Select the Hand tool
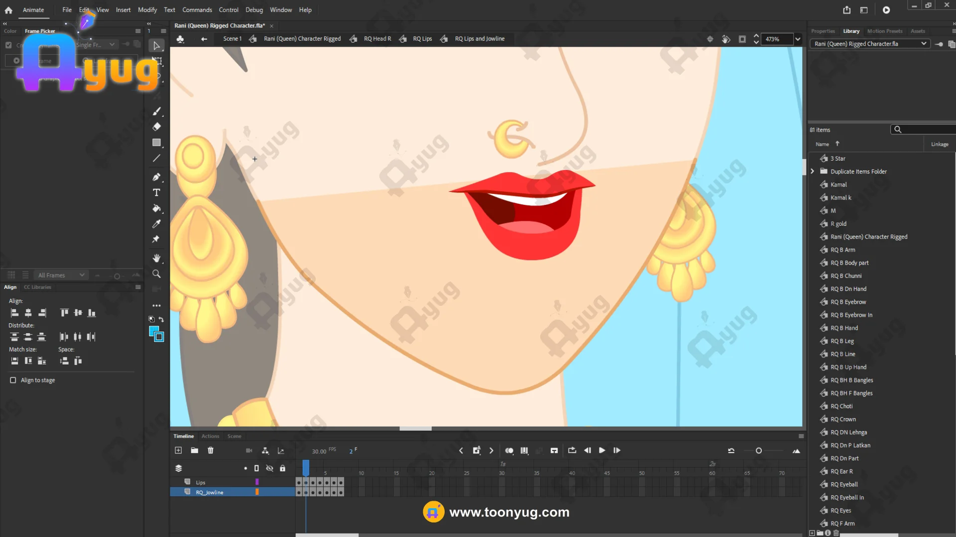This screenshot has width=956, height=537. 156,258
